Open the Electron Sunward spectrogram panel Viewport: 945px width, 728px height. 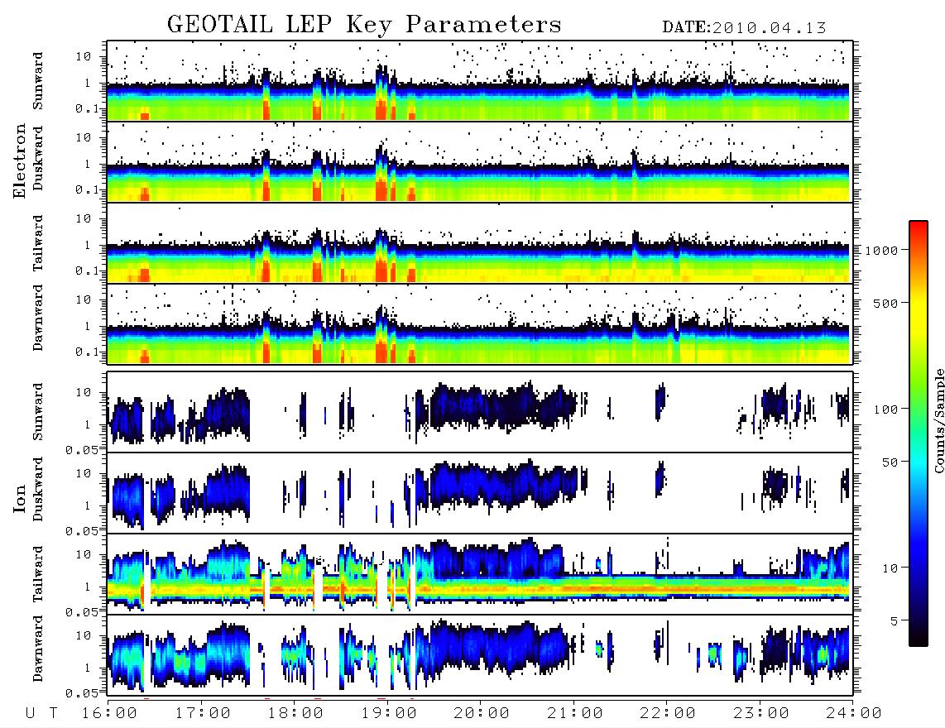480,81
